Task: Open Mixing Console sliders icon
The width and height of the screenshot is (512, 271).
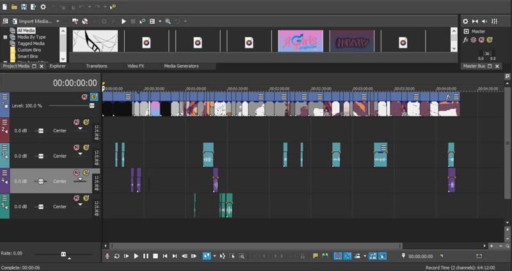Action: tap(494, 21)
